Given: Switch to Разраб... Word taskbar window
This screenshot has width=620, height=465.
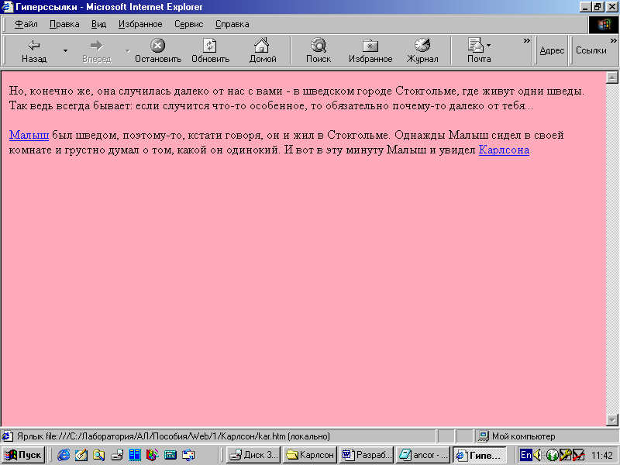Looking at the screenshot, I should [367, 455].
